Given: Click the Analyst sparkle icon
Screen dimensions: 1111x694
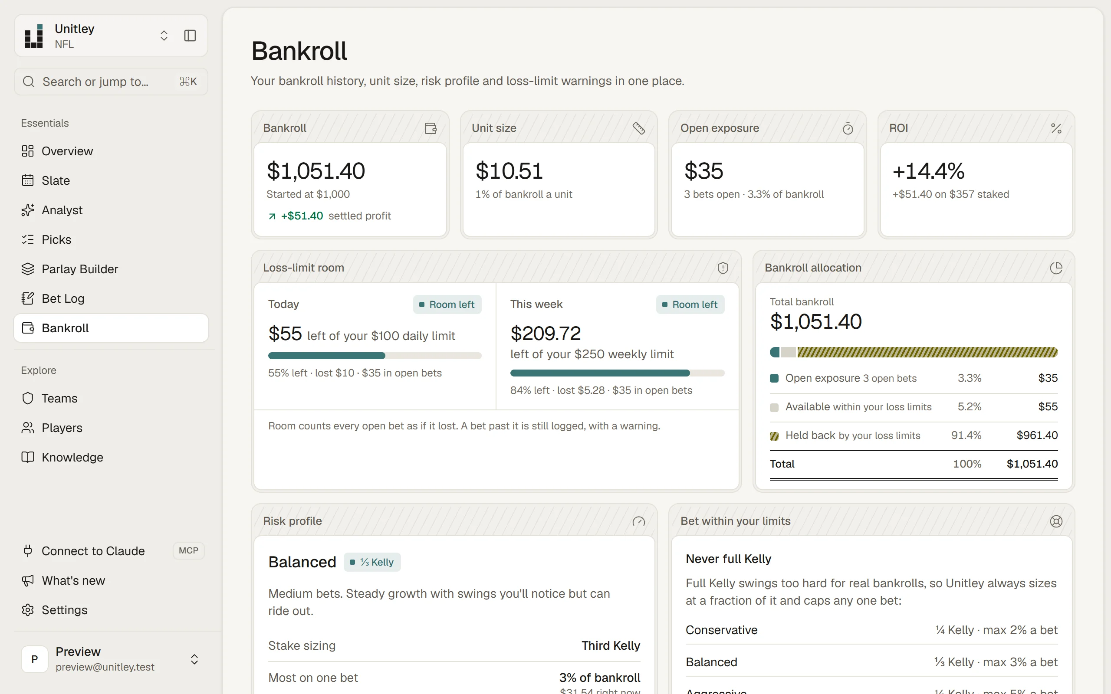Looking at the screenshot, I should click(x=27, y=210).
